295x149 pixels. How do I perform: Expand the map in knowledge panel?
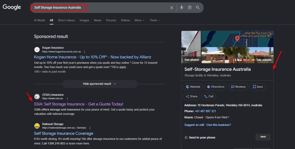(x=269, y=35)
